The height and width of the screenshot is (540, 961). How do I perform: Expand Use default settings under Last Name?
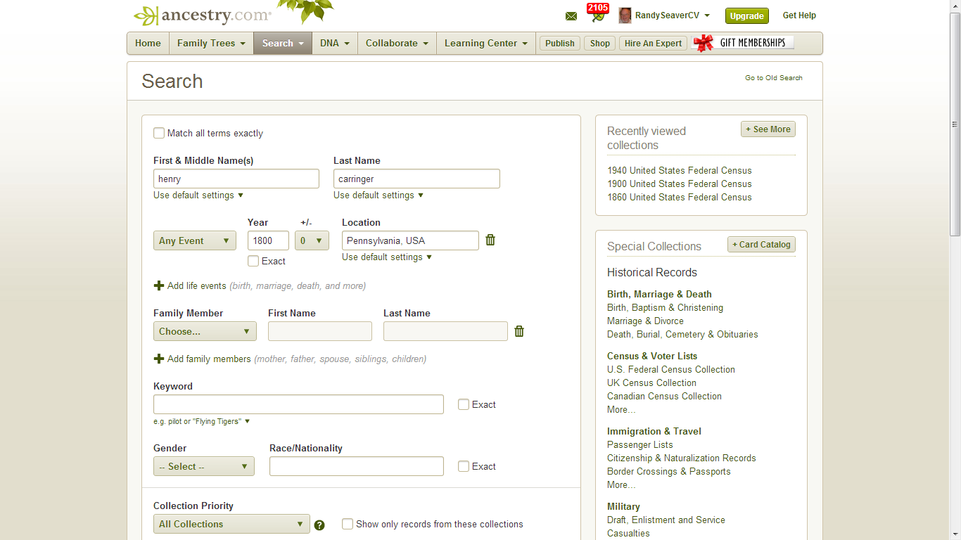[378, 195]
